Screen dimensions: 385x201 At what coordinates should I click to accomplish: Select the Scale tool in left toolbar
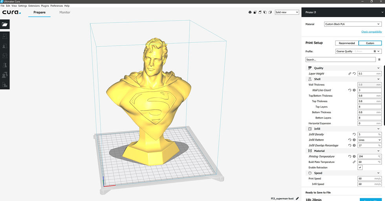coord(5,46)
